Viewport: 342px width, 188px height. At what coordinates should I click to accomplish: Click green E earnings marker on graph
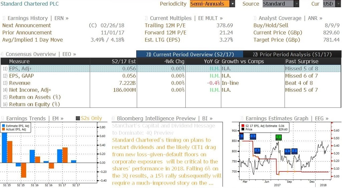click(x=279, y=137)
